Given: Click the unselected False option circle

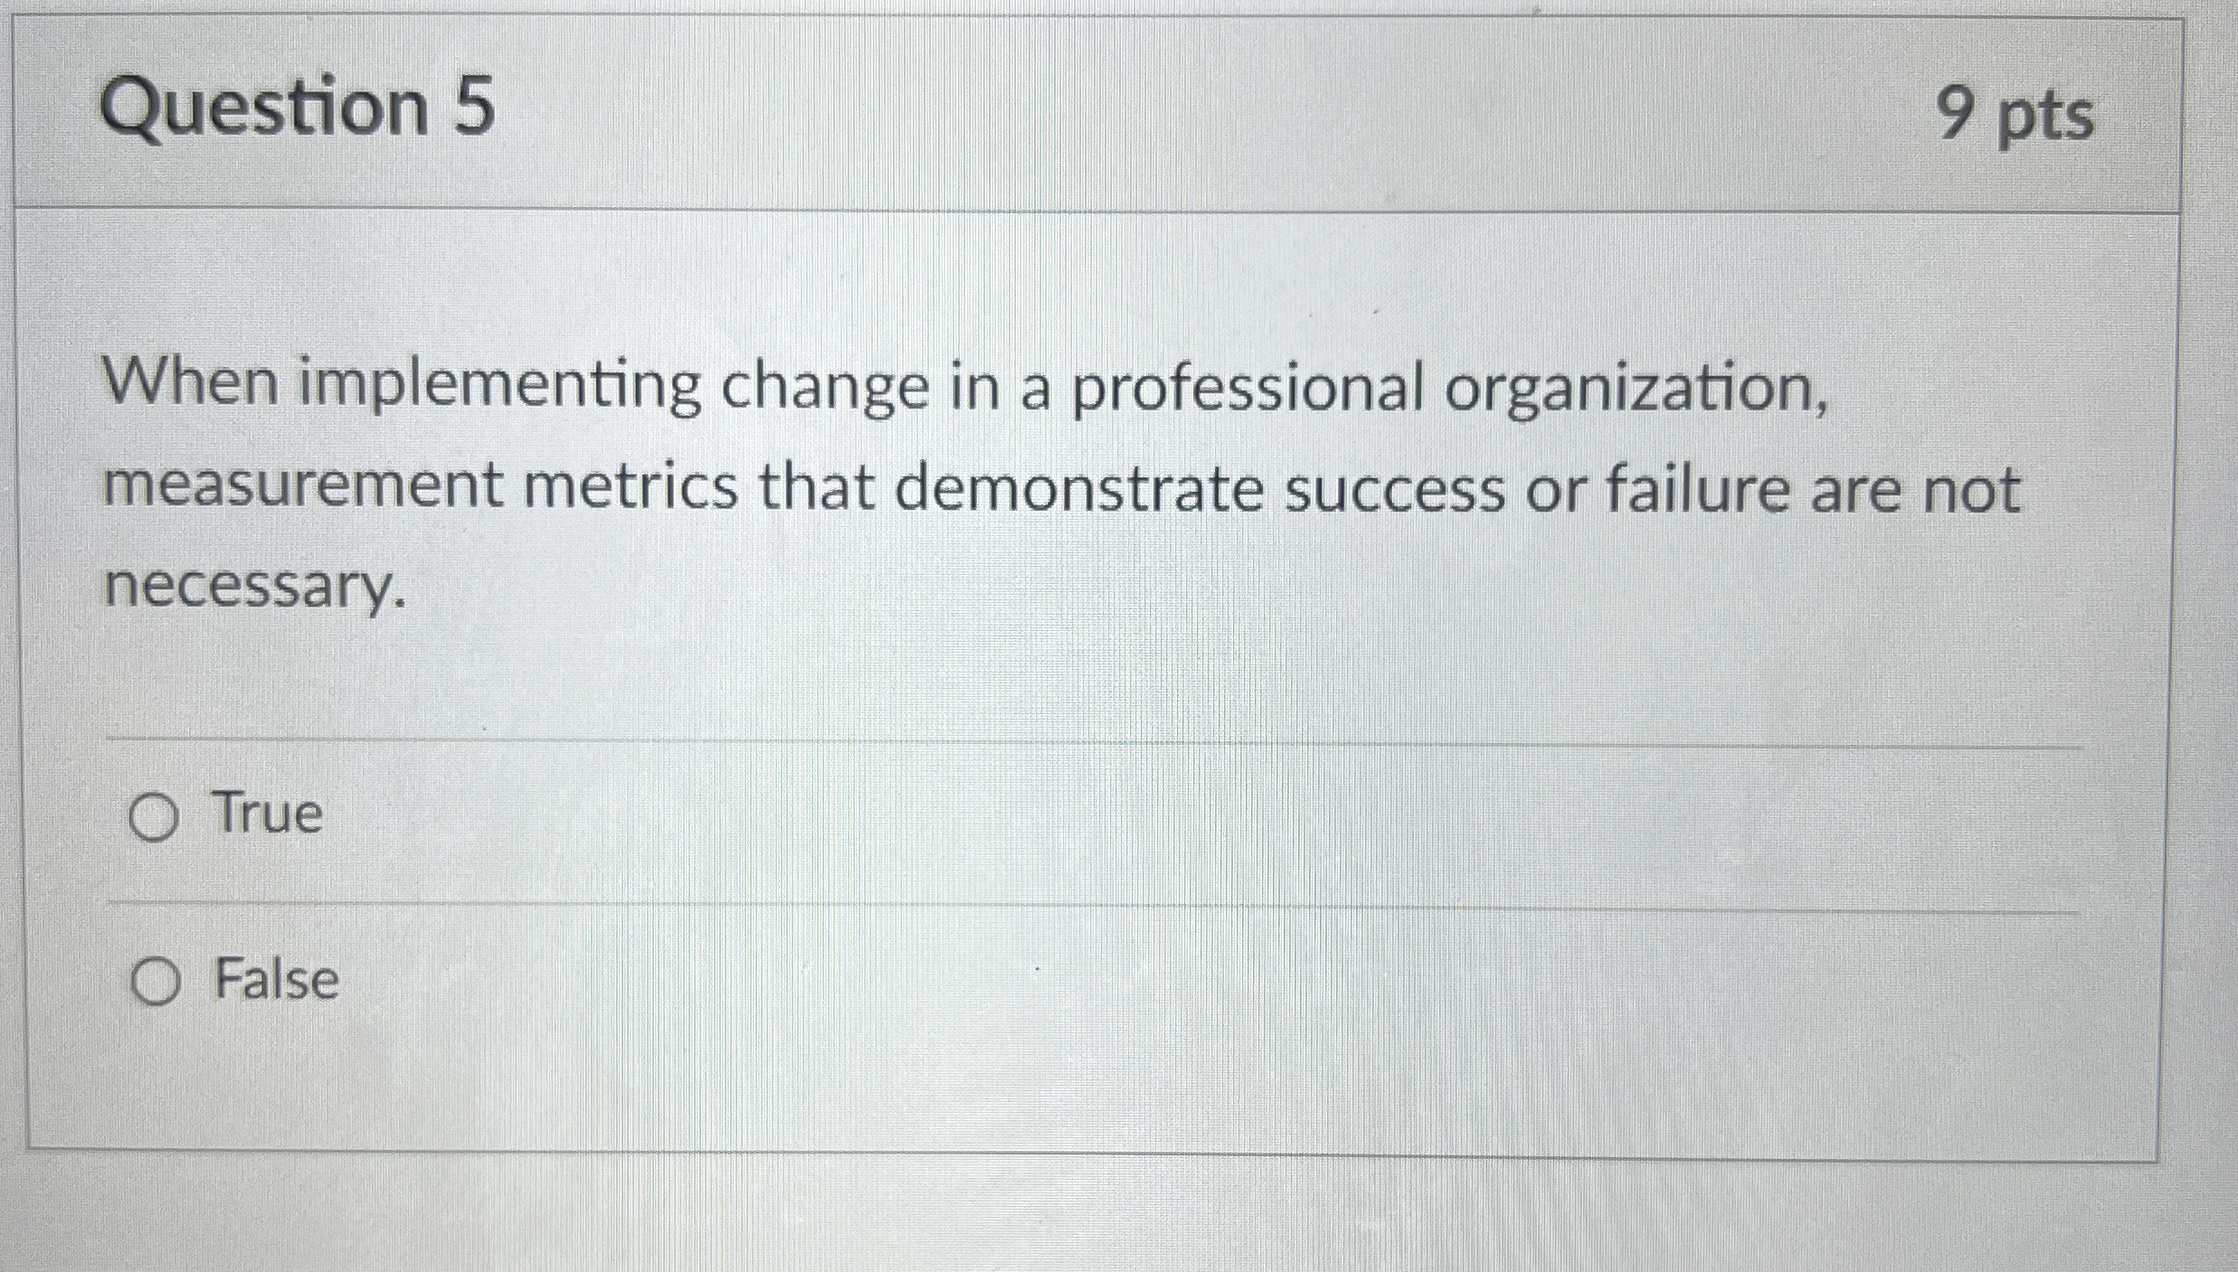Looking at the screenshot, I should 155,982.
